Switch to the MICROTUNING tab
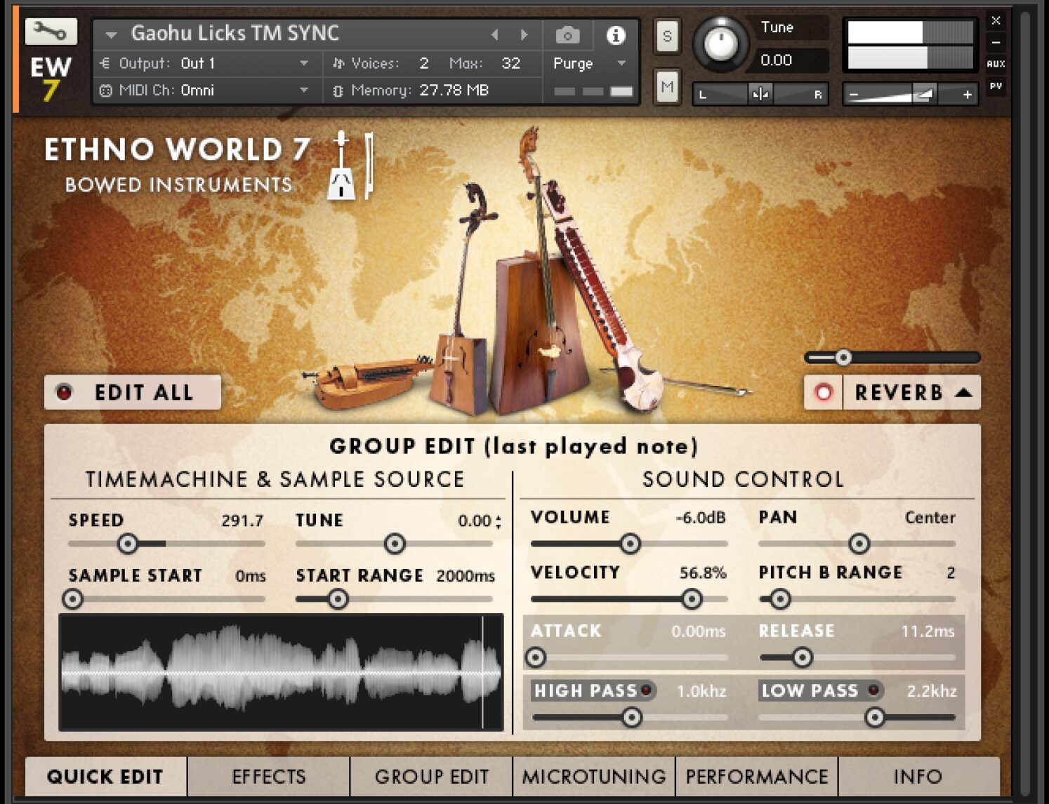 [594, 777]
